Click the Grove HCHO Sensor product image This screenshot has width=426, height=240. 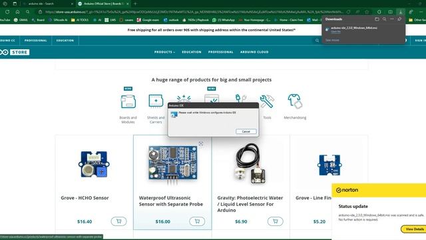point(94,165)
